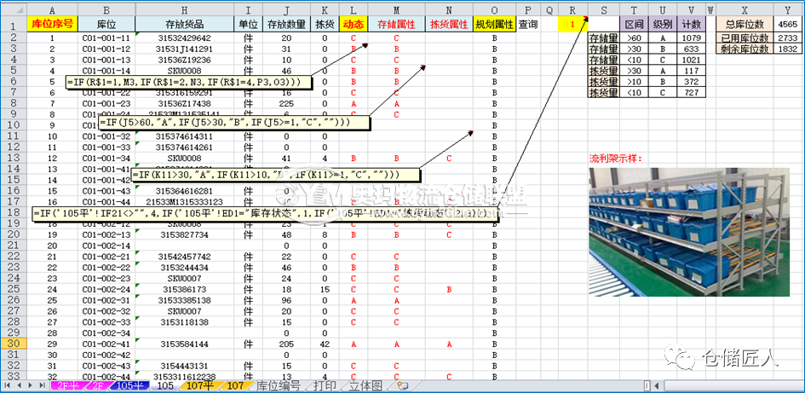Click the >60 interval cell

point(635,38)
